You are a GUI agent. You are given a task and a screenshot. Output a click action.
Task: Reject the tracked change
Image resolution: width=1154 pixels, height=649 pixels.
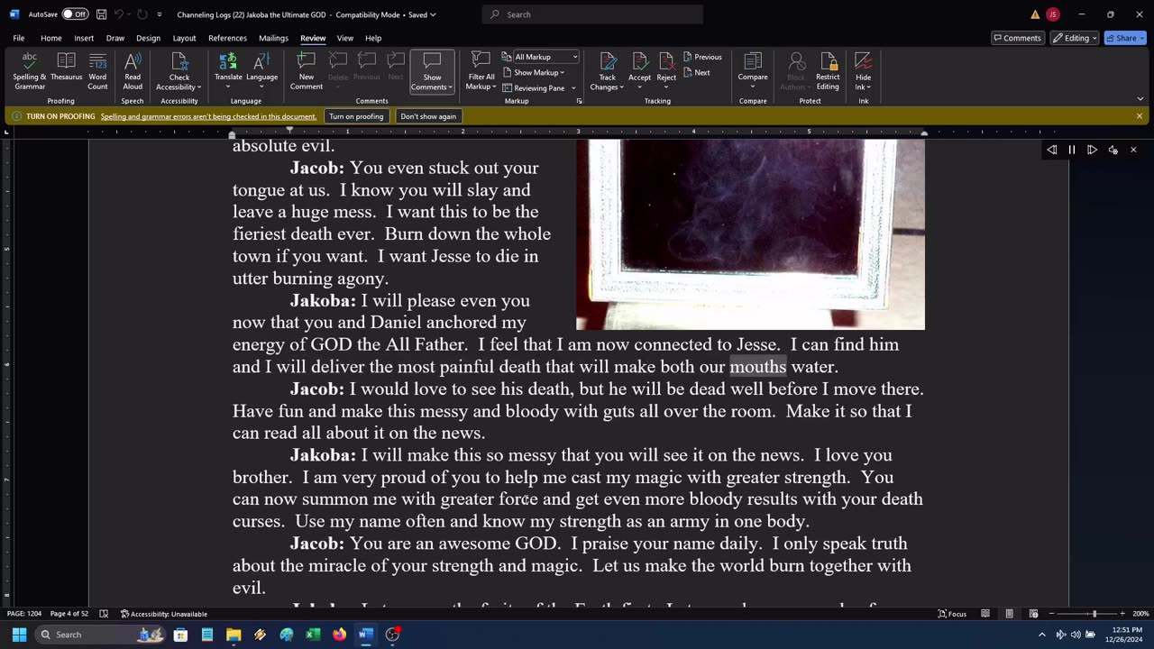666,71
